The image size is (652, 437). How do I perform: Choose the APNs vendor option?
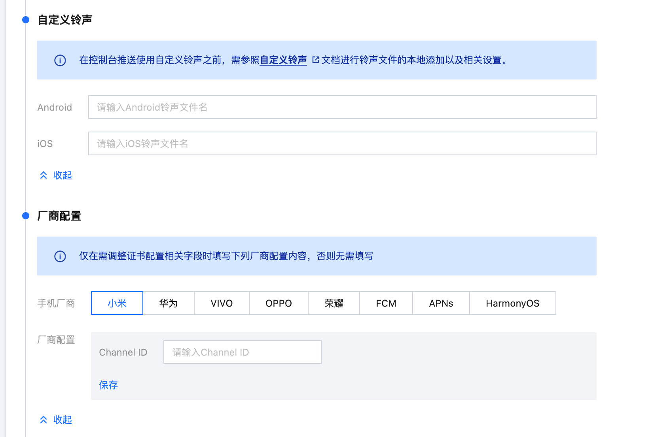click(x=441, y=303)
